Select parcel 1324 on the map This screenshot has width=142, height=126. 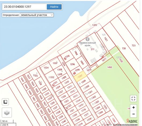coord(46,68)
